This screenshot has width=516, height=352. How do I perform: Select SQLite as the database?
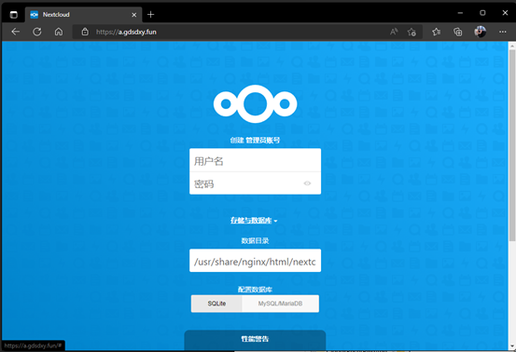216,304
